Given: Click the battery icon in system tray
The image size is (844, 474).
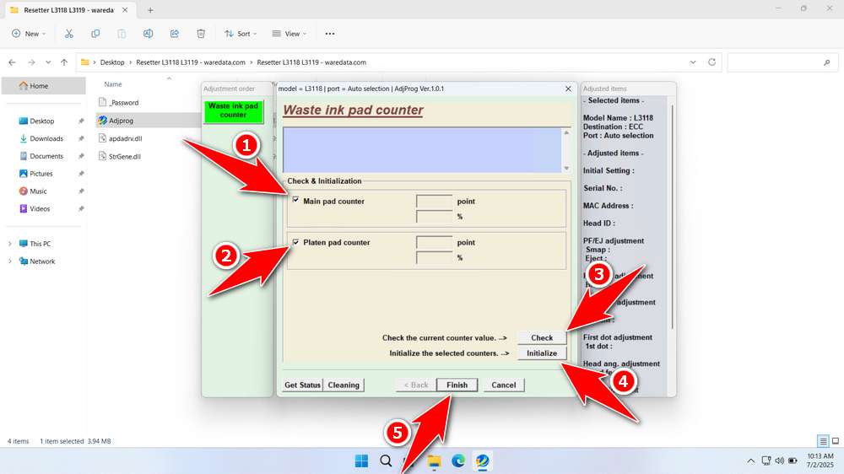Looking at the screenshot, I should pyautogui.click(x=793, y=461).
